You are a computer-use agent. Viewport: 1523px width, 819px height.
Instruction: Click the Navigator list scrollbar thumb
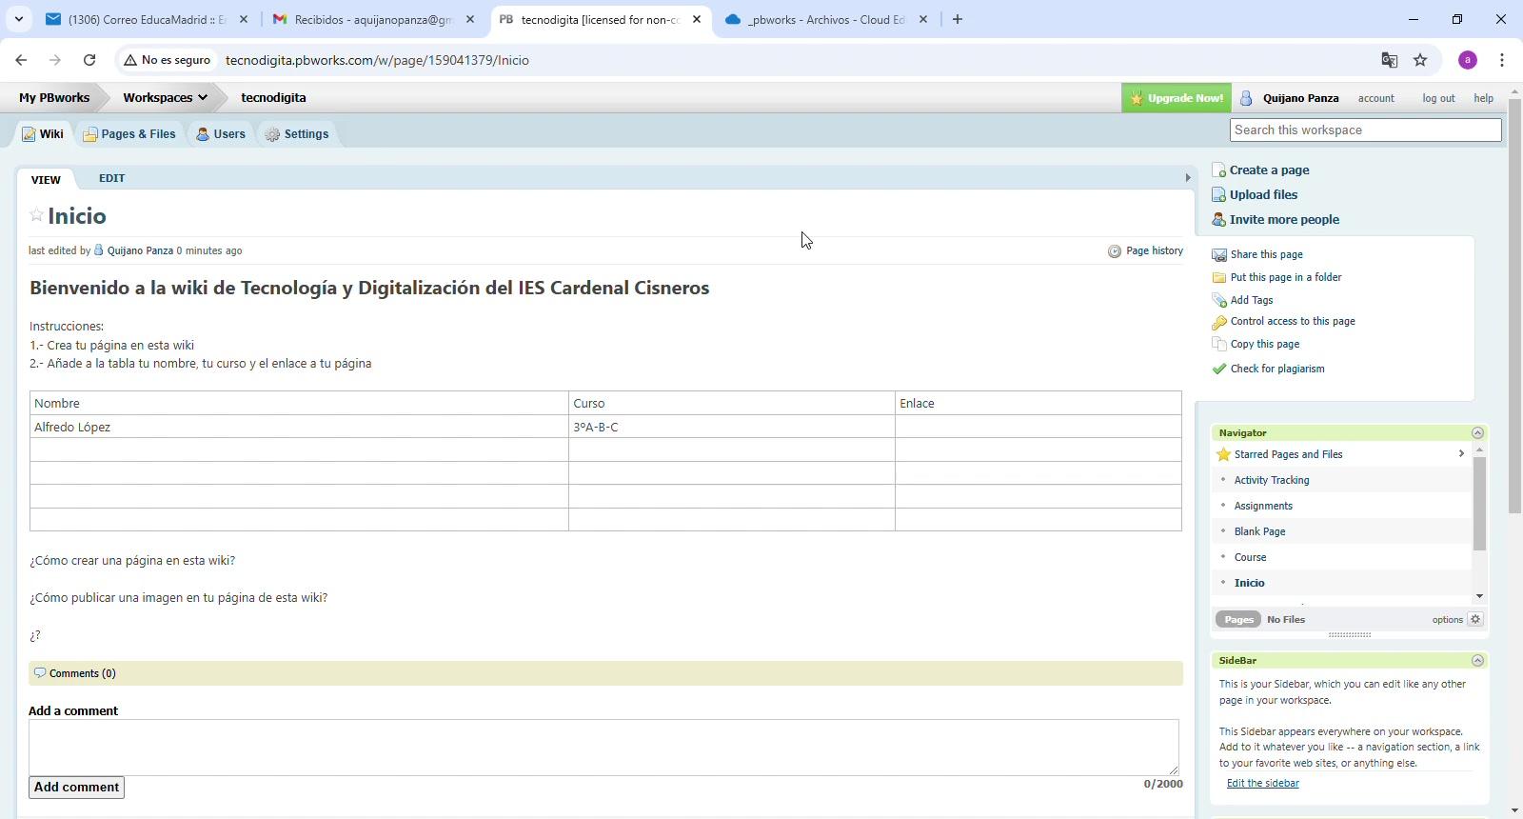[1479, 504]
